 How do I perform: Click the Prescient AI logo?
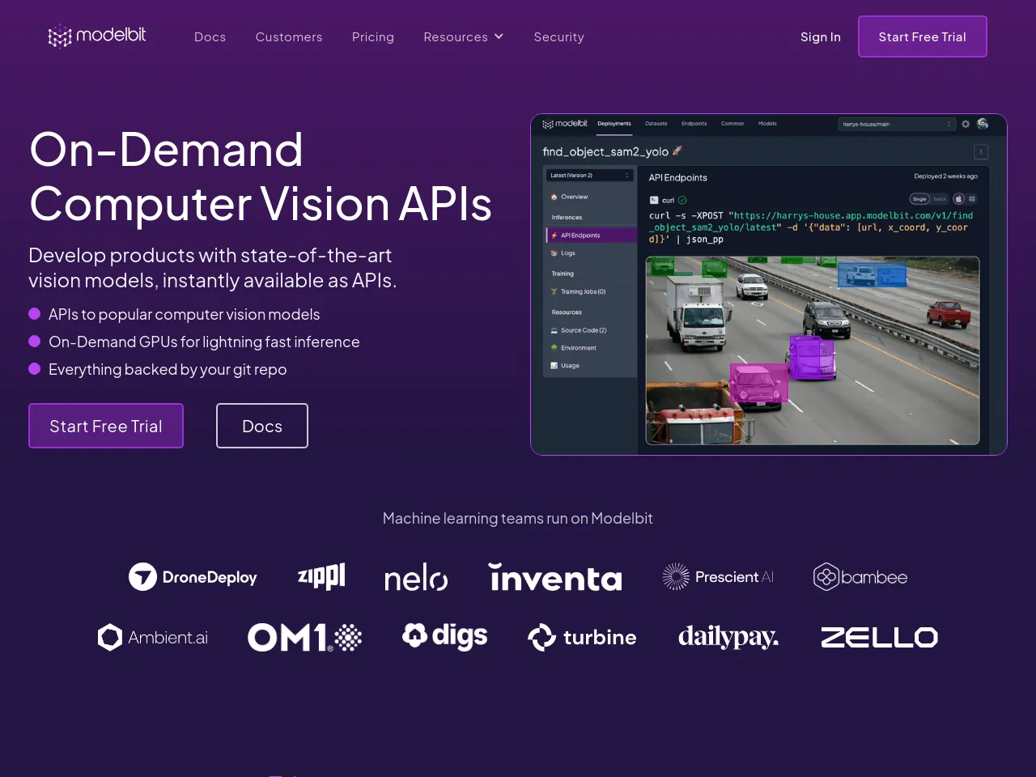pyautogui.click(x=718, y=577)
